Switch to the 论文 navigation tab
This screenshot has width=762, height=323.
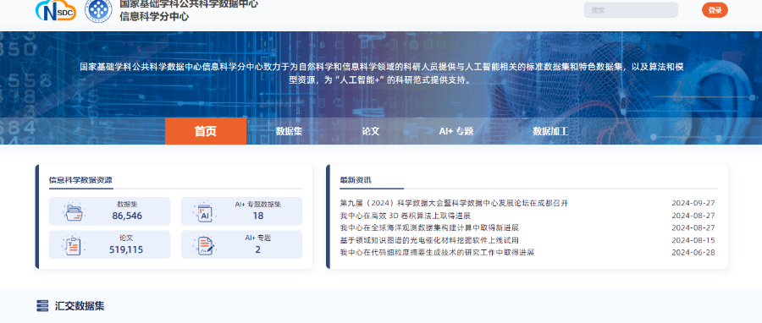[371, 131]
